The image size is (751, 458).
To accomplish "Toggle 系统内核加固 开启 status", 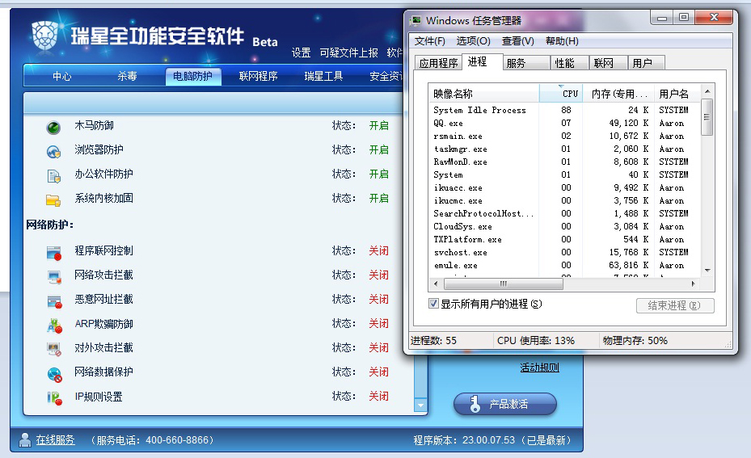I will [x=378, y=198].
